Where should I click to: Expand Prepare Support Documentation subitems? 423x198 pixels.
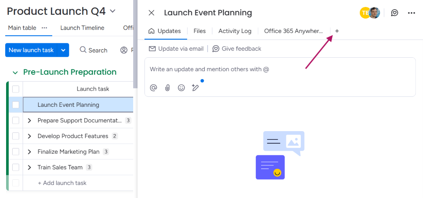tap(30, 121)
